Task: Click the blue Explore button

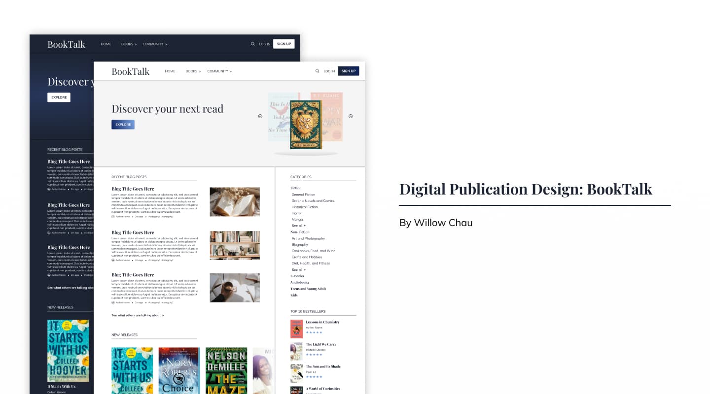Action: pos(123,125)
